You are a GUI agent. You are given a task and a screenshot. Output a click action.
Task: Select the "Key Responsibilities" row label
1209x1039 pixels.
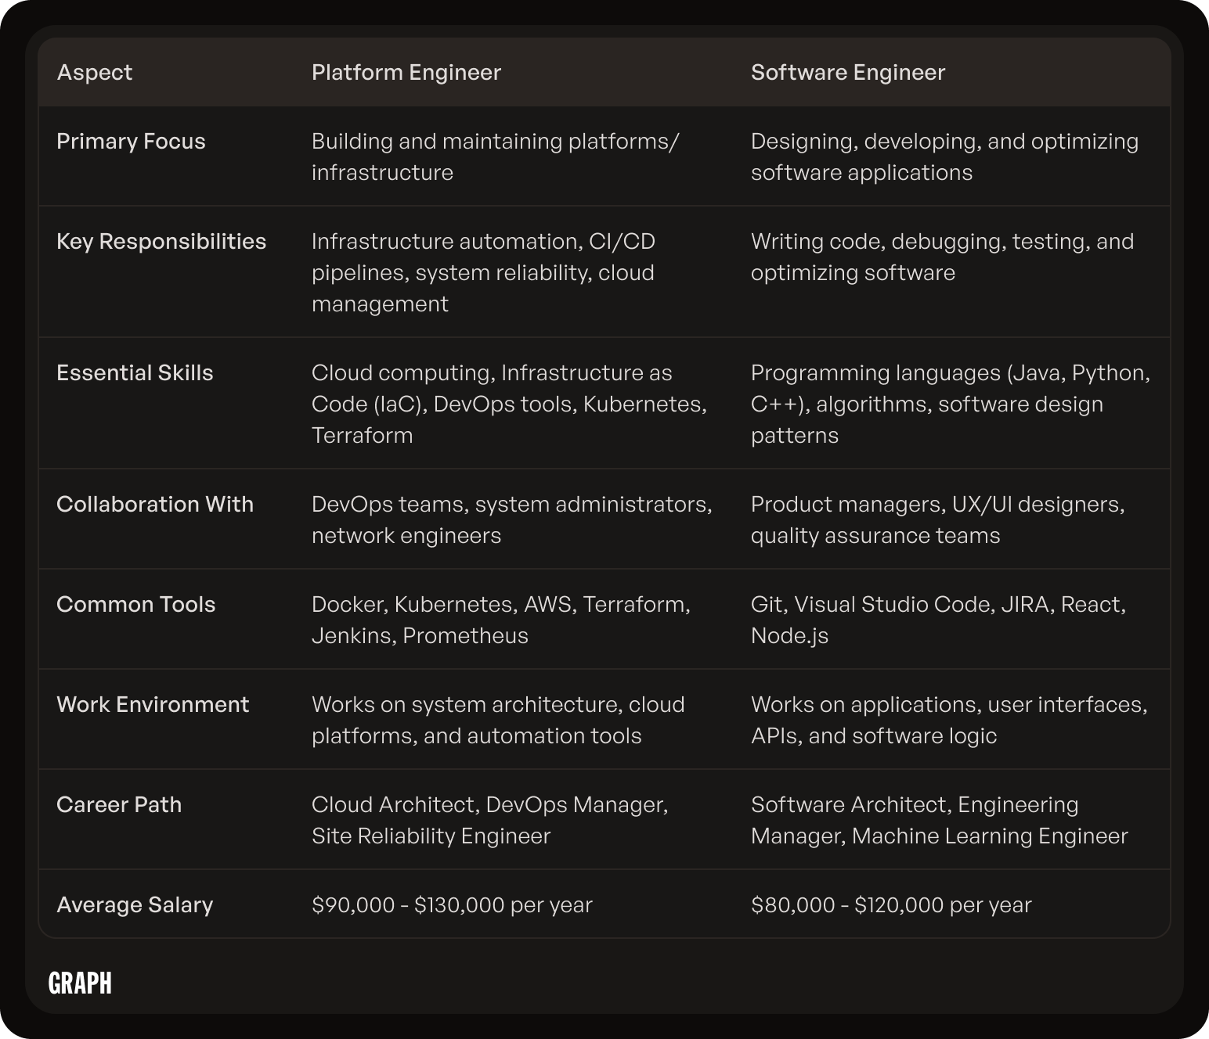coord(161,242)
